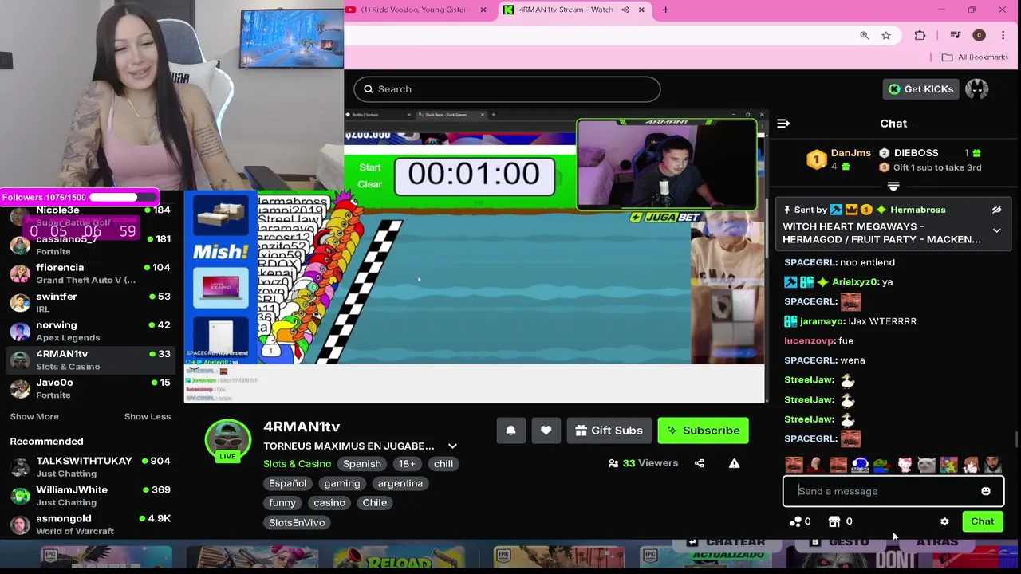Image resolution: width=1021 pixels, height=574 pixels.
Task: Open the chat shop storefront icon
Action: tap(834, 521)
